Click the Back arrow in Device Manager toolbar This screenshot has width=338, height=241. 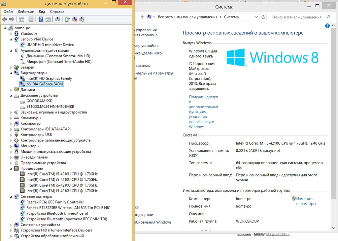point(4,19)
